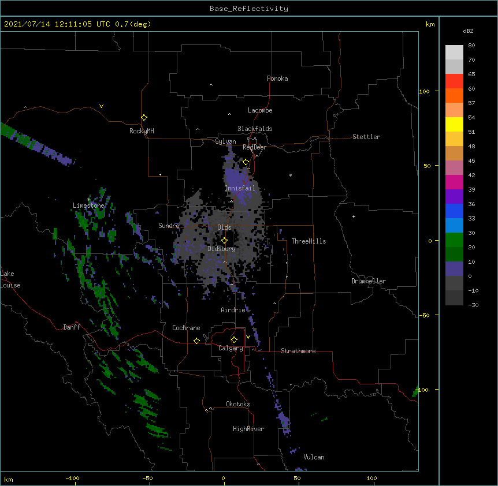Click the Blackfalds city label
The image size is (498, 486).
click(255, 129)
